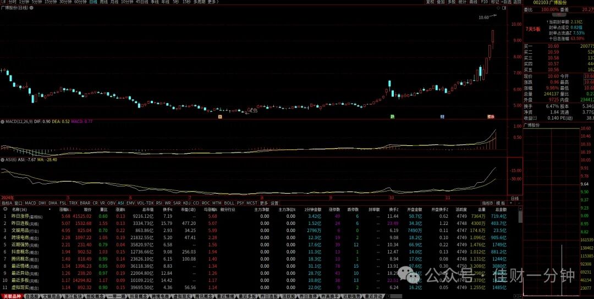
Task: Switch indicator to KDJ
Action: coord(187,203)
